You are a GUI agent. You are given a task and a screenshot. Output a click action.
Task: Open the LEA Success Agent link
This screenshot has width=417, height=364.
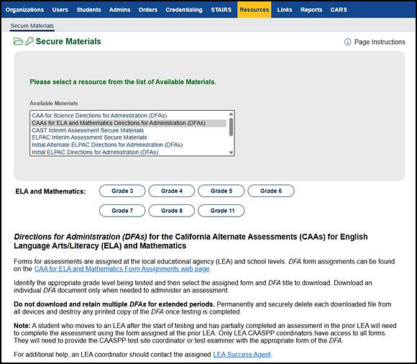(242, 355)
